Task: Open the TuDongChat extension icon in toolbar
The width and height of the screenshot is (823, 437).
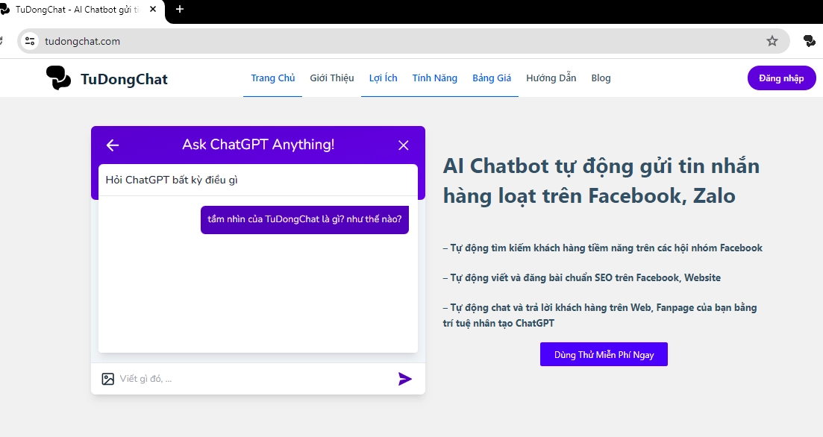Action: [x=810, y=41]
